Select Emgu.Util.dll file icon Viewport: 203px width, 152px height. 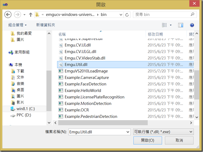pyautogui.click(x=61, y=65)
